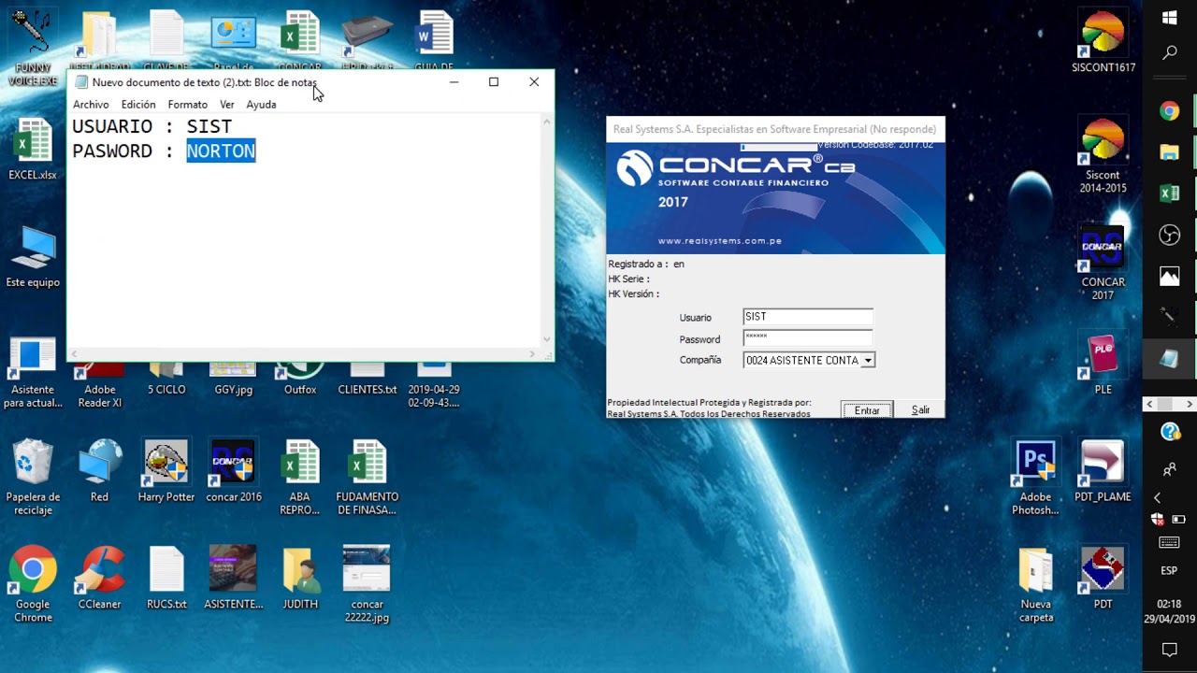Click the Entrar button in CONCAR login
This screenshot has height=673, width=1197.
(x=867, y=410)
